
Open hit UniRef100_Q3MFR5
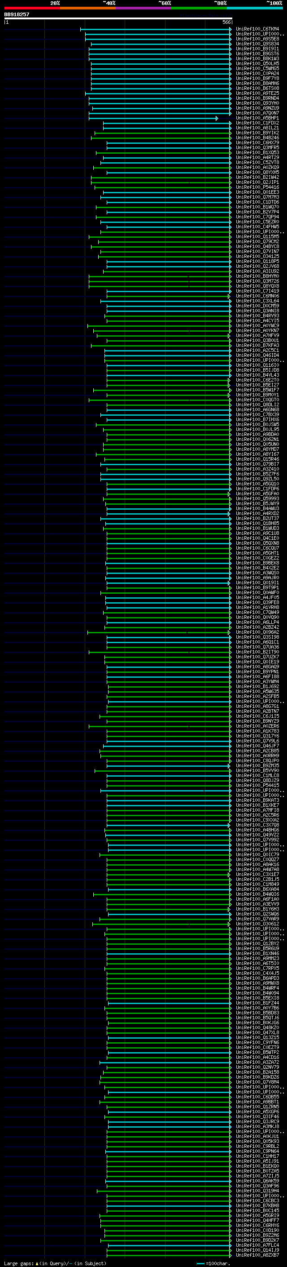click(257, 147)
